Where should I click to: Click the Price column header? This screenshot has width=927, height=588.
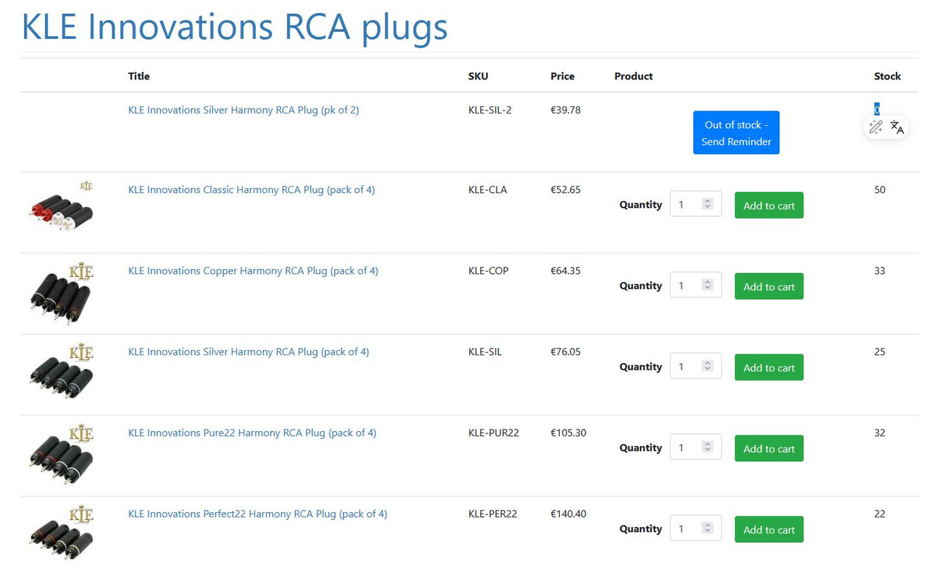tap(562, 76)
